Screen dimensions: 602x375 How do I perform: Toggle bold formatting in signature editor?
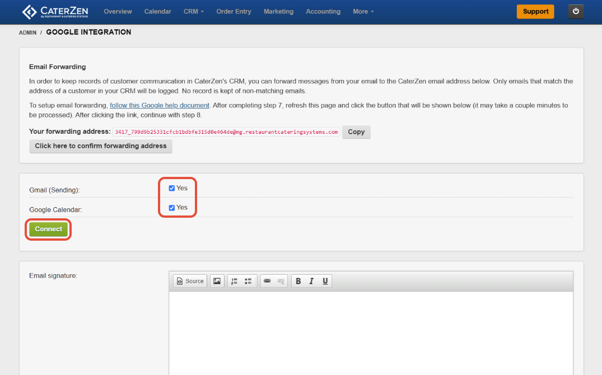coord(298,281)
